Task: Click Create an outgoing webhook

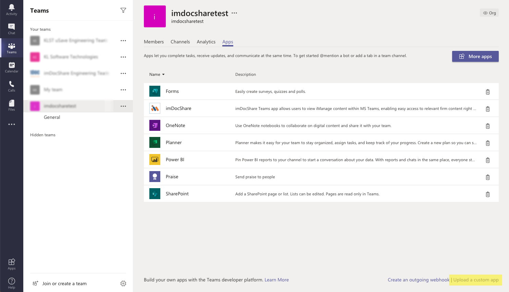Action: coord(419,280)
